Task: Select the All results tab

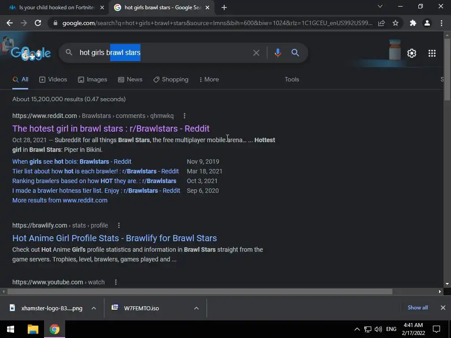Action: (x=20, y=80)
